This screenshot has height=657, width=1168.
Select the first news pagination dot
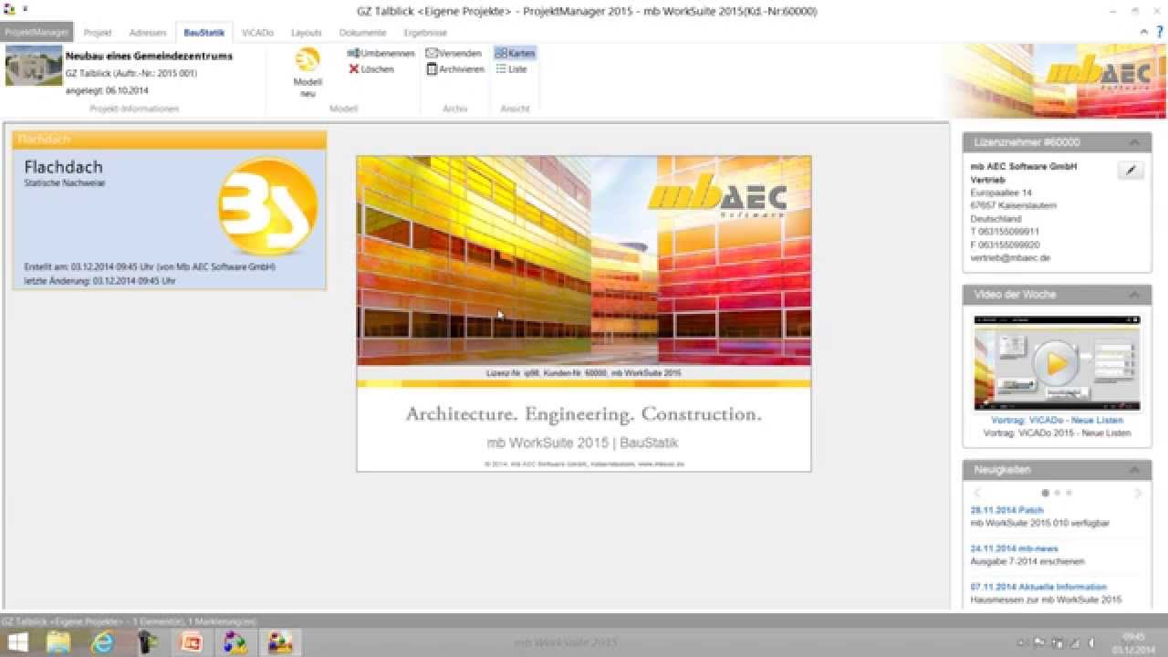[x=1045, y=493]
